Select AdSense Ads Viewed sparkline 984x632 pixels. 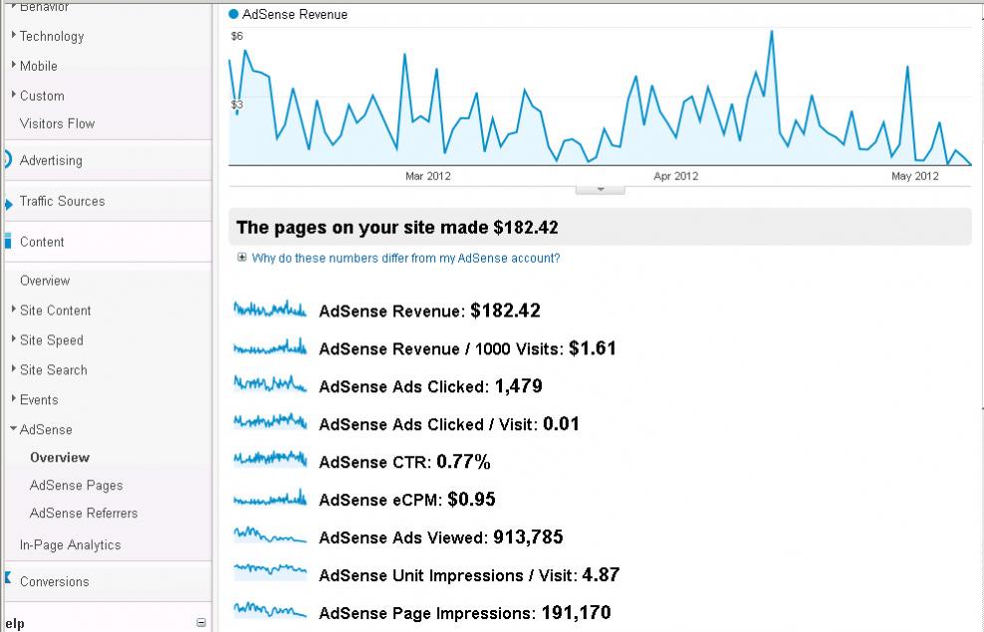coord(270,535)
